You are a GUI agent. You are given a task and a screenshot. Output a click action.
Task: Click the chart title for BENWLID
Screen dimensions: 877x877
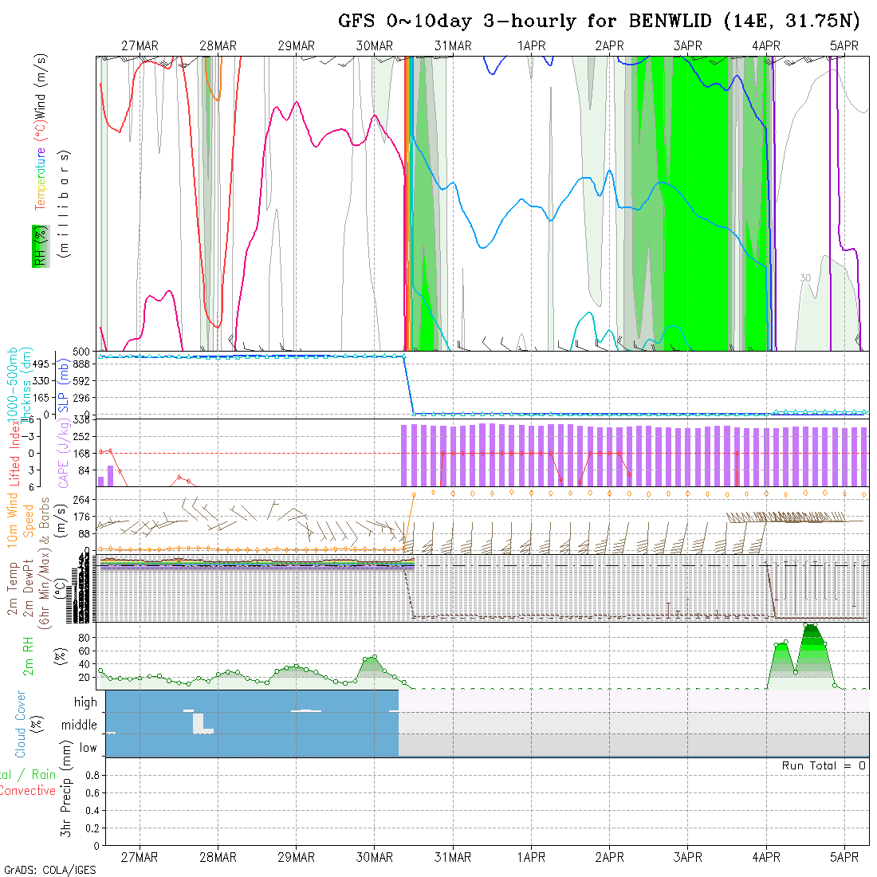point(599,22)
